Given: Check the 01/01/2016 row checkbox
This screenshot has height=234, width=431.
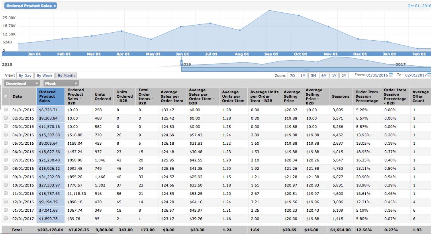Looking at the screenshot, I should [x=6, y=110].
